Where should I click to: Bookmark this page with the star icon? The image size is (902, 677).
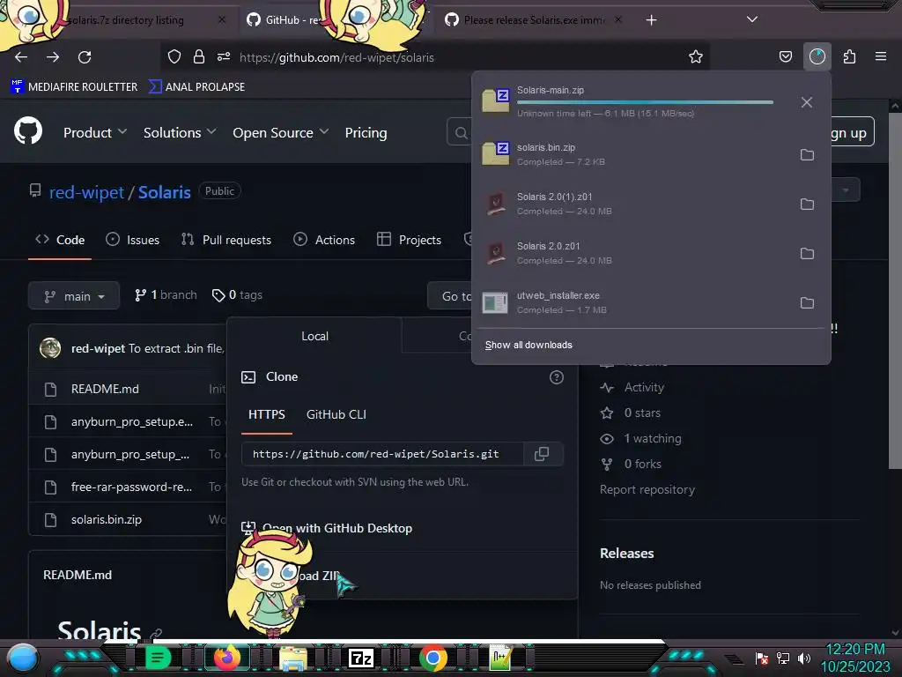click(696, 56)
